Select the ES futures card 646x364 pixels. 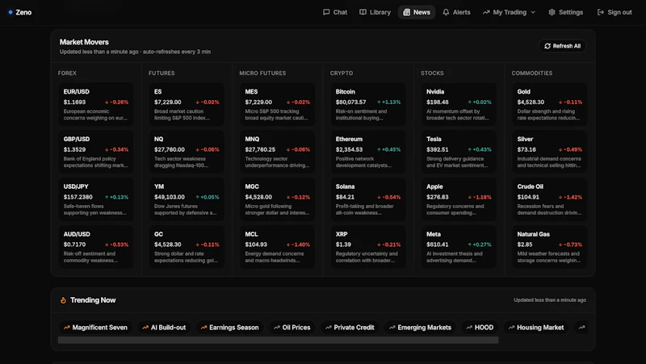[x=187, y=104]
